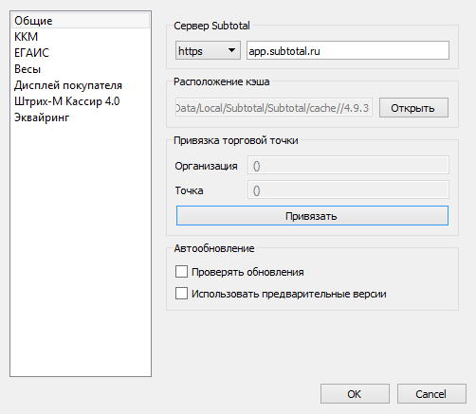
Task: Open the ККМ settings section
Action: [81, 37]
